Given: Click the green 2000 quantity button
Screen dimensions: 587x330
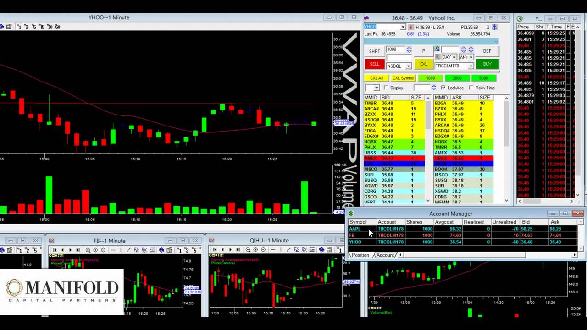Looking at the screenshot, I should tap(457, 78).
